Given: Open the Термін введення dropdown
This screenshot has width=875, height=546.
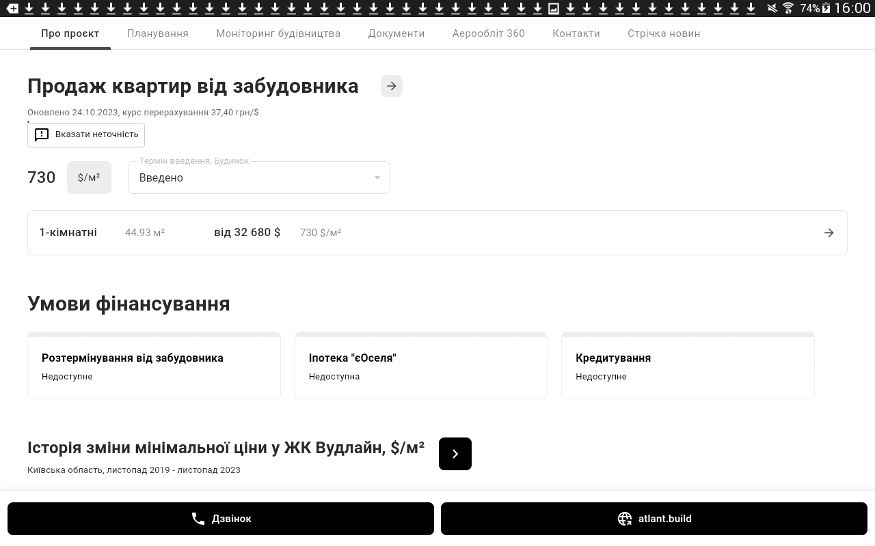Looking at the screenshot, I should (258, 177).
